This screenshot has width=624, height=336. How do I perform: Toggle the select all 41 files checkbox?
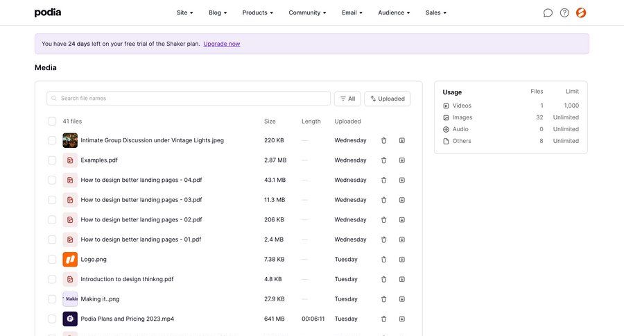tap(52, 121)
